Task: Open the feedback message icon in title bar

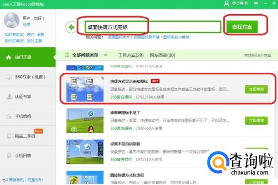Action: (256, 3)
